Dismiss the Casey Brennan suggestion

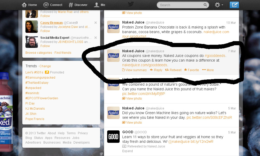tap(95, 23)
